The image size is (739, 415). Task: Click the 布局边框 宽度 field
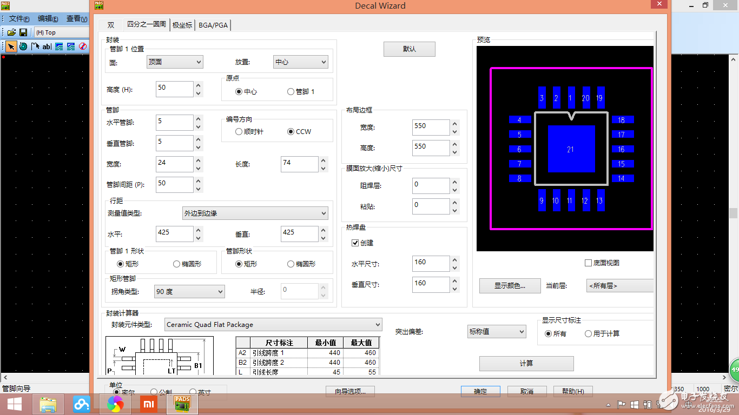pyautogui.click(x=431, y=128)
